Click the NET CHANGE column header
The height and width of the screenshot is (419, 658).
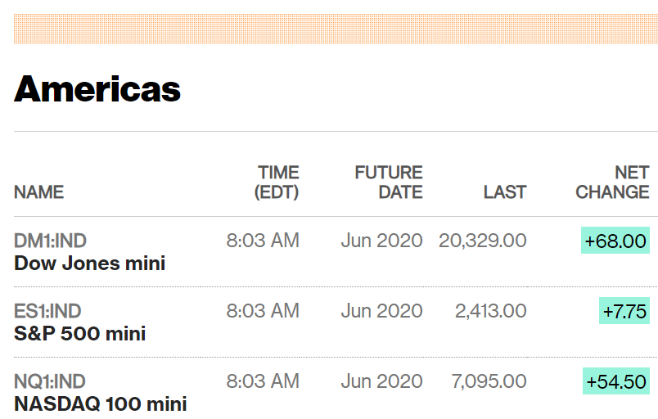click(x=613, y=182)
